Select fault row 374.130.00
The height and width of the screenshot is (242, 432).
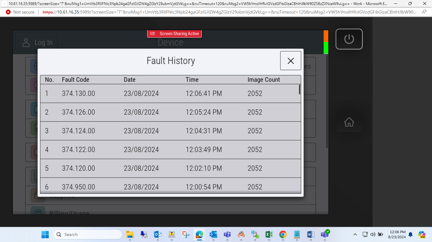[x=170, y=94]
